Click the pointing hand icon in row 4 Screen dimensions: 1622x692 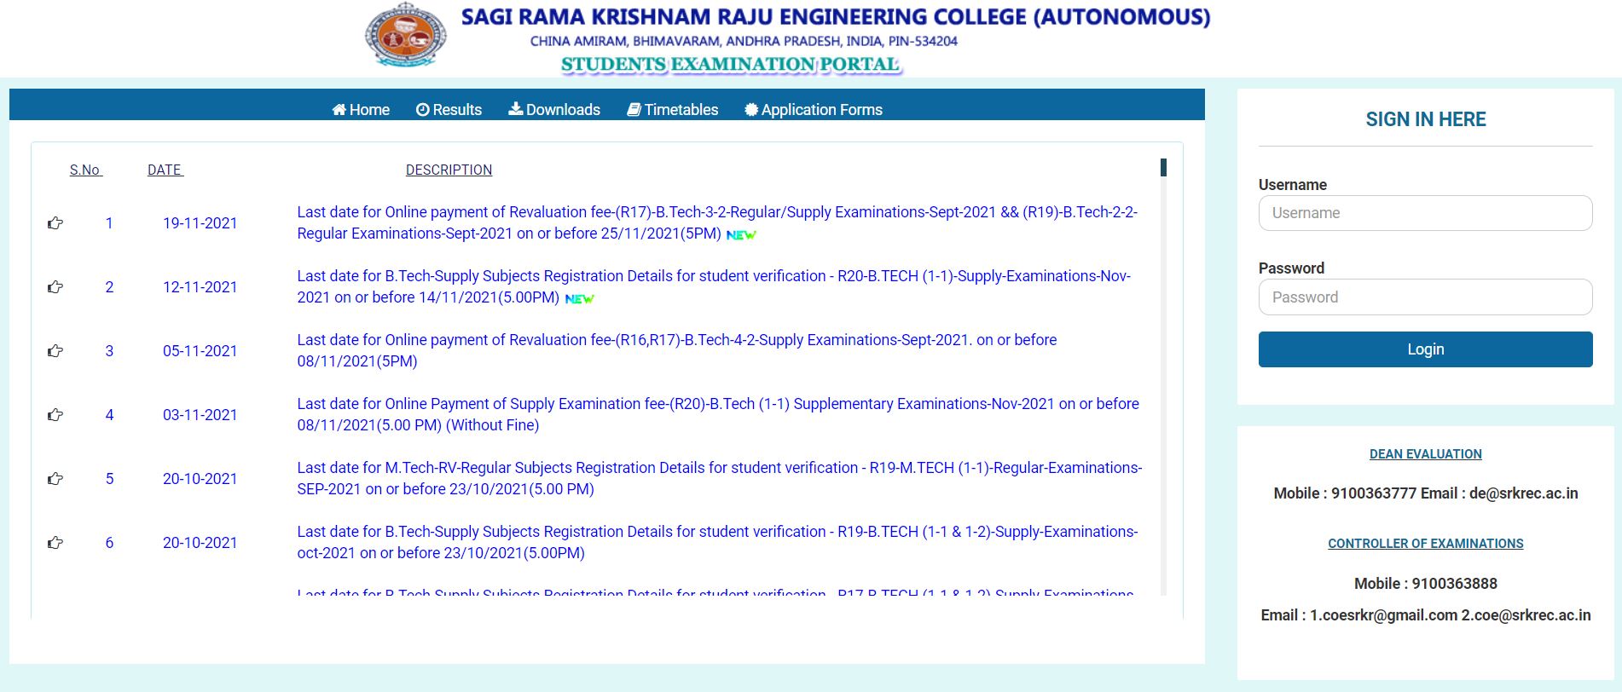click(55, 415)
